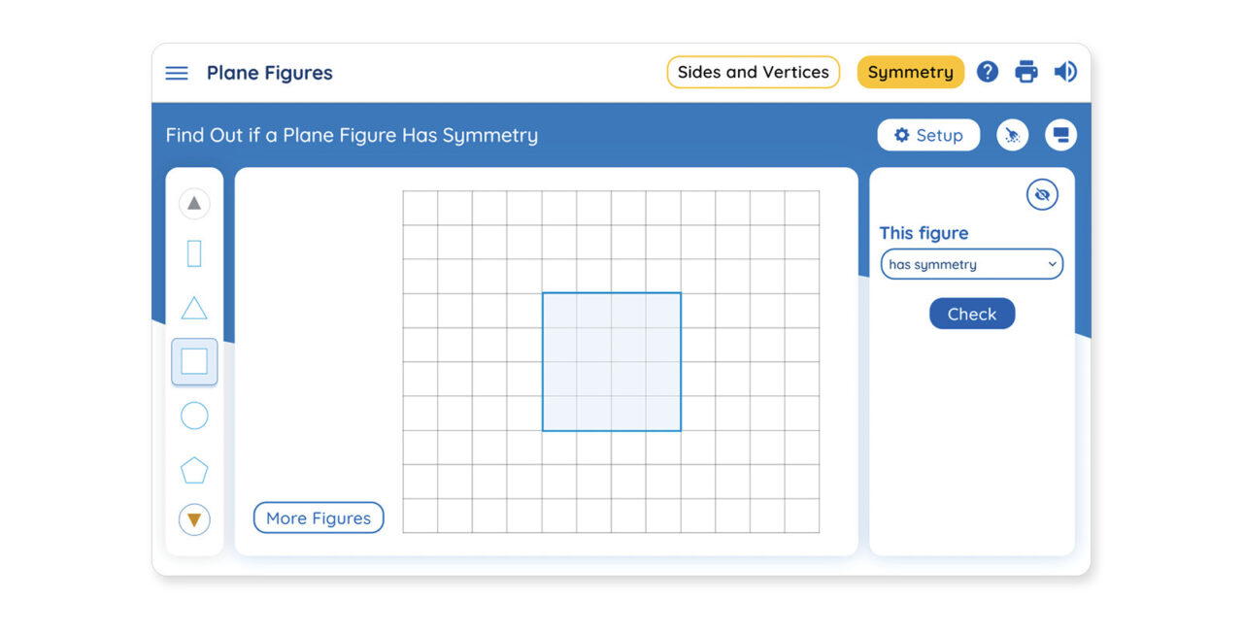The image size is (1243, 633).
Task: Open the hamburger navigation menu
Action: pos(176,72)
